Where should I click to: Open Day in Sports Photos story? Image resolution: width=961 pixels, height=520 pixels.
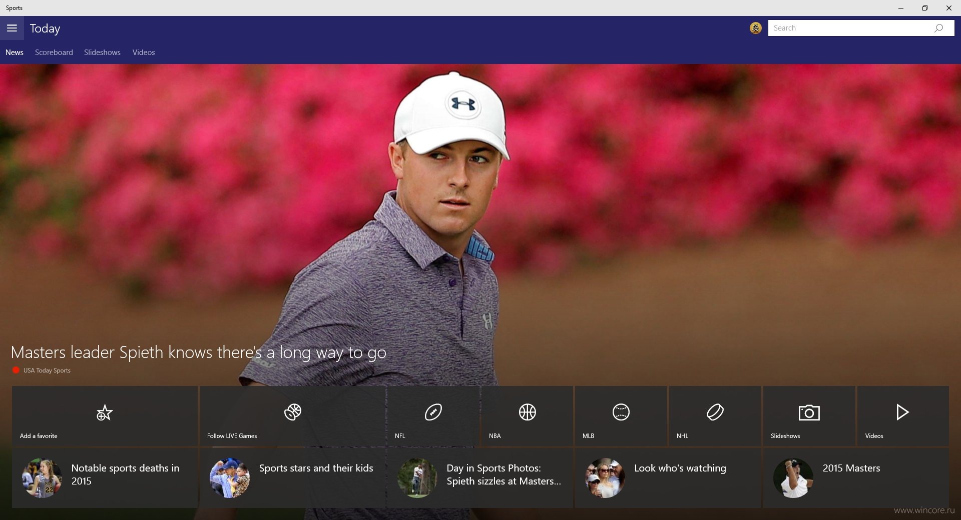point(480,478)
